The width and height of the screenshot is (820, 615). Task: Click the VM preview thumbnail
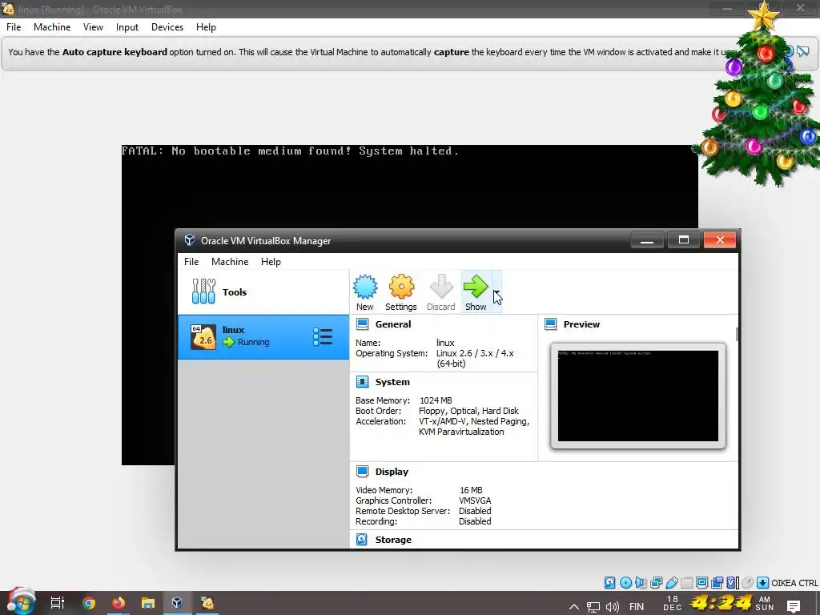tap(638, 396)
